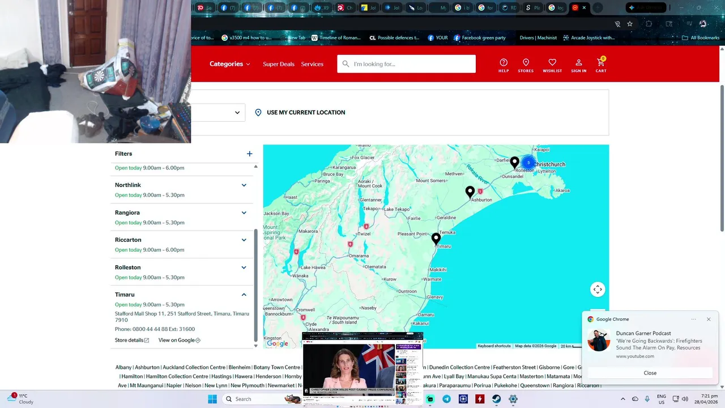Click View on Google link
725x408 pixels.
coord(180,340)
